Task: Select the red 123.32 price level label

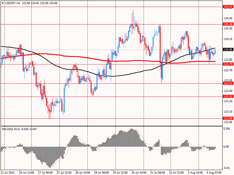Action: tap(228, 97)
